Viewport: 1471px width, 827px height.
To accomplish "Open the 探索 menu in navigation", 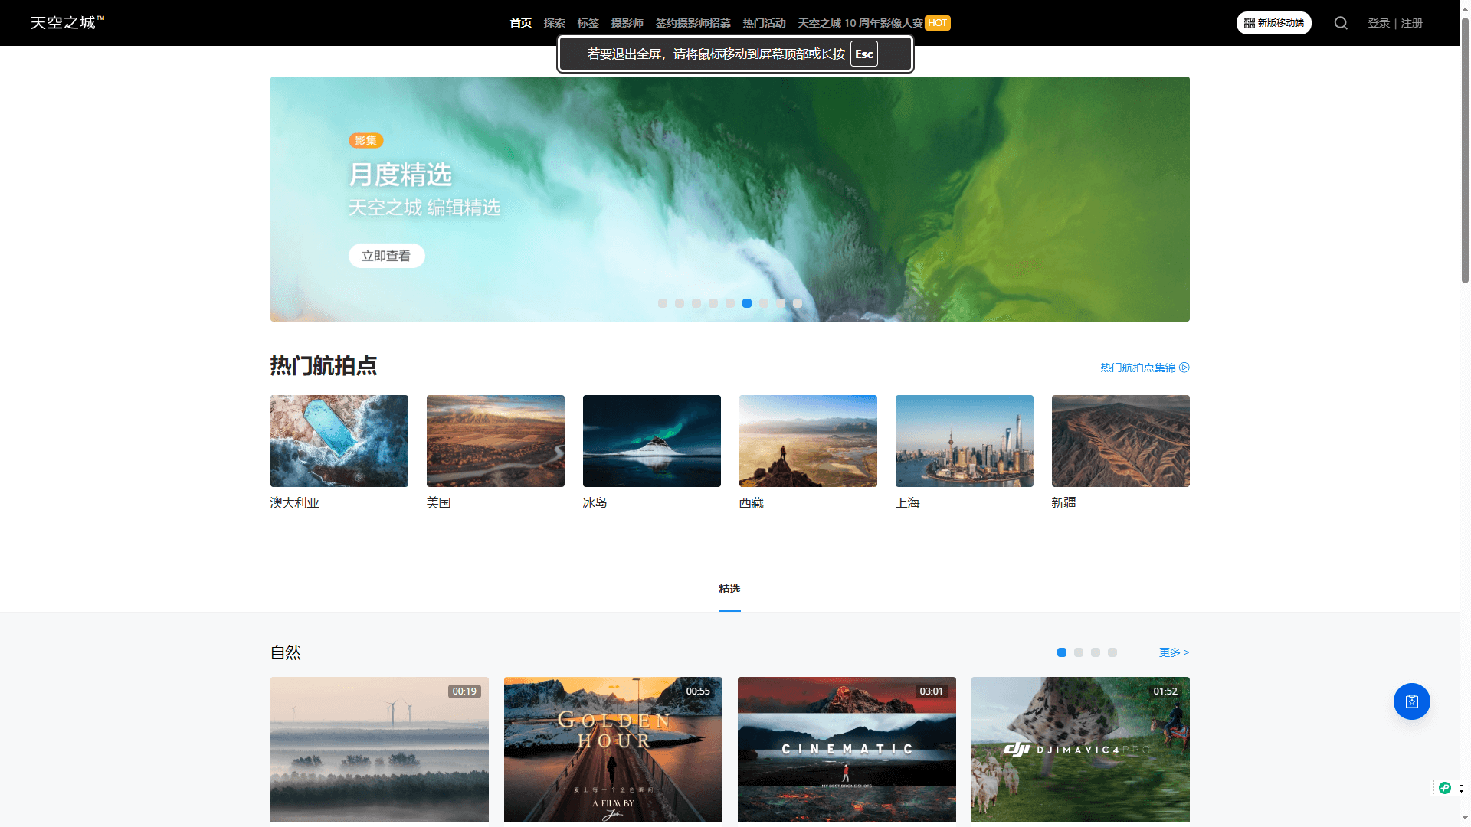I will [x=554, y=23].
